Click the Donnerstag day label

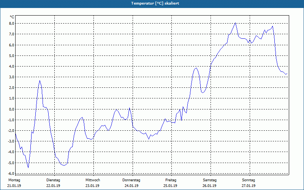pos(131,180)
